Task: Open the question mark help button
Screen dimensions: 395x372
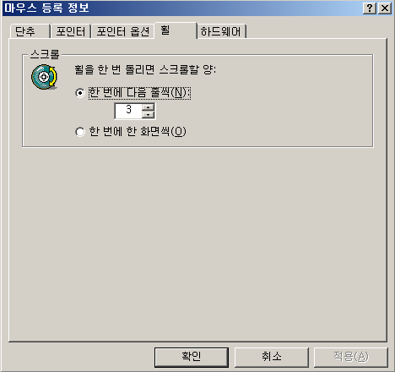Action: point(370,8)
